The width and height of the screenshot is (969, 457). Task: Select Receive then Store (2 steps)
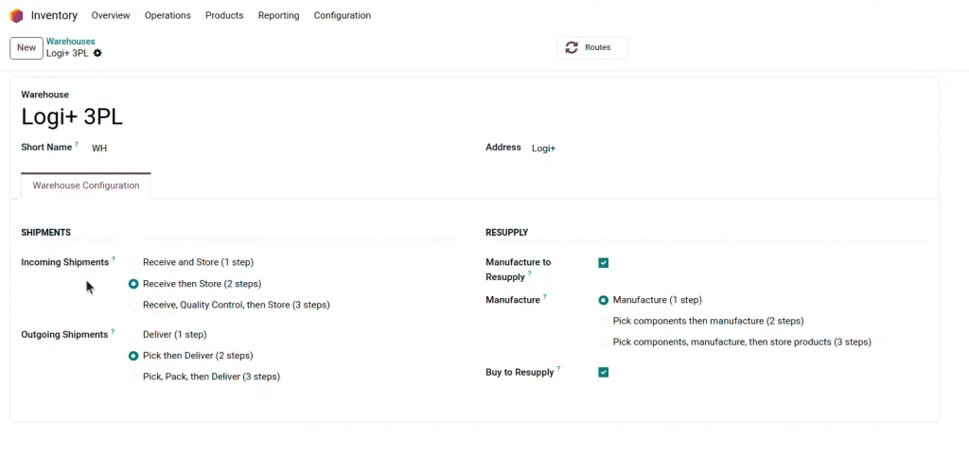click(x=133, y=284)
